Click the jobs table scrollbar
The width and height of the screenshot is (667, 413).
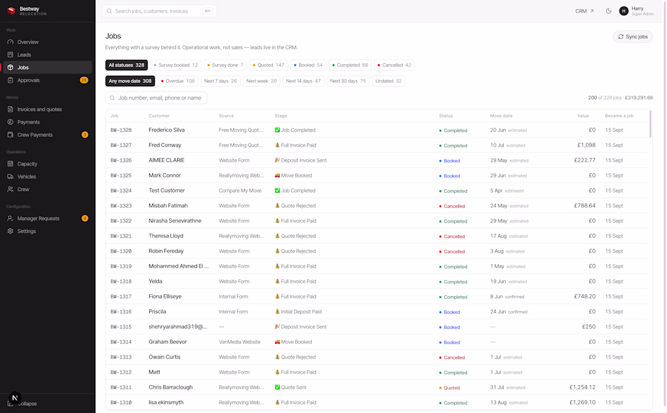pyautogui.click(x=650, y=124)
